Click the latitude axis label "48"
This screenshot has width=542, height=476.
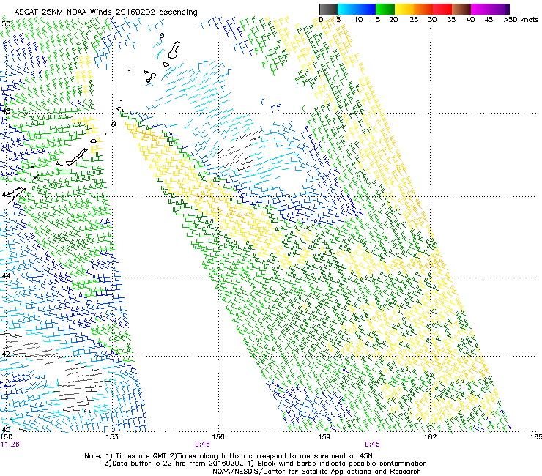click(6, 111)
